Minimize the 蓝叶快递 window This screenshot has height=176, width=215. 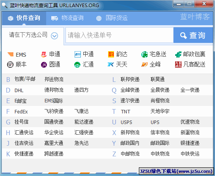(179, 4)
